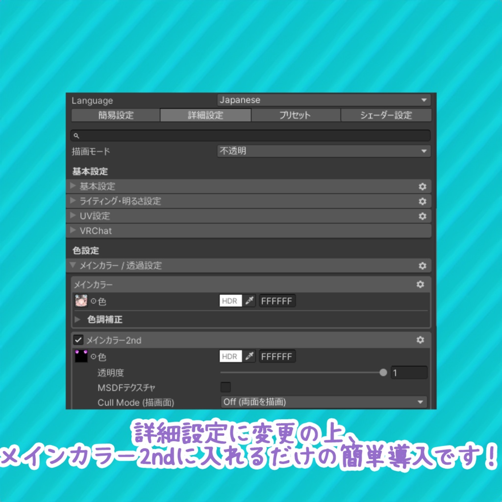Open settings gear on 基本設定 row
502x502 pixels.
pos(423,186)
